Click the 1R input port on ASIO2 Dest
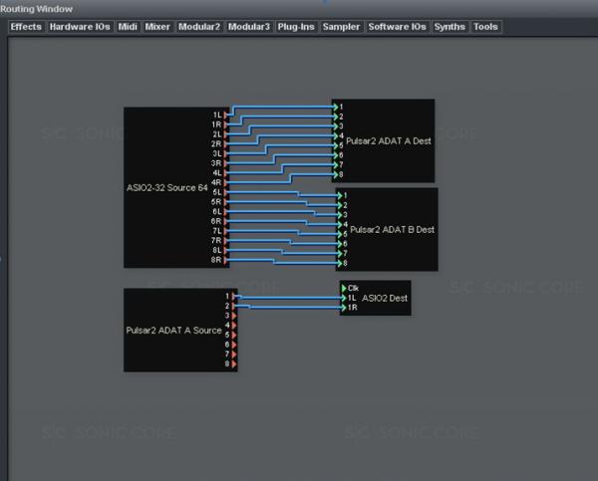The width and height of the screenshot is (598, 481). [x=343, y=307]
